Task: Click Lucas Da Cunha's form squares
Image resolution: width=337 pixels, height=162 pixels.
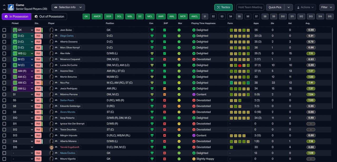Action: (x=240, y=65)
